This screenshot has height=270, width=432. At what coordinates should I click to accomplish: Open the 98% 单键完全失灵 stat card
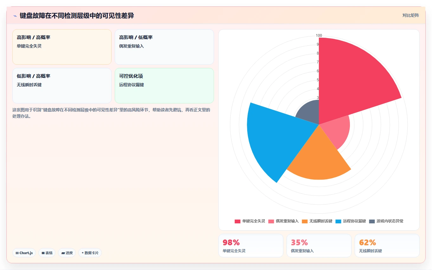(x=251, y=246)
